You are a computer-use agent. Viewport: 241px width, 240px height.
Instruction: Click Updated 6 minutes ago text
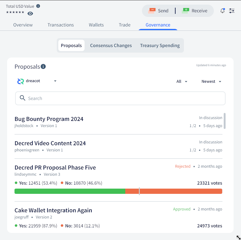click(211, 65)
